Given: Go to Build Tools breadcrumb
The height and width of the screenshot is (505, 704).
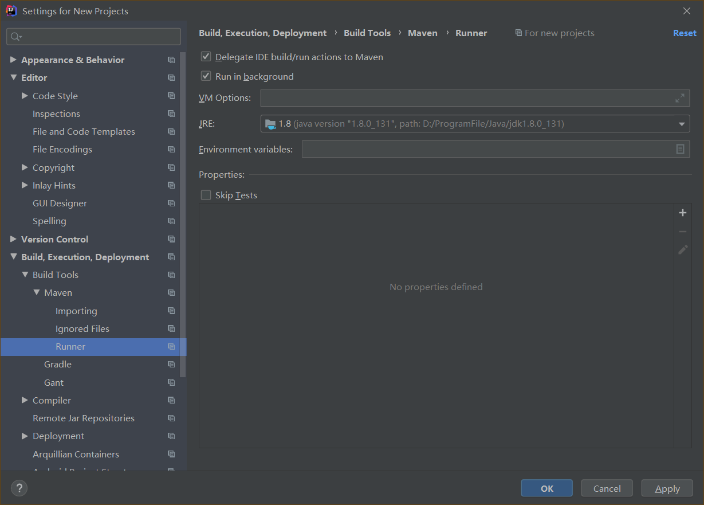Looking at the screenshot, I should (x=367, y=33).
